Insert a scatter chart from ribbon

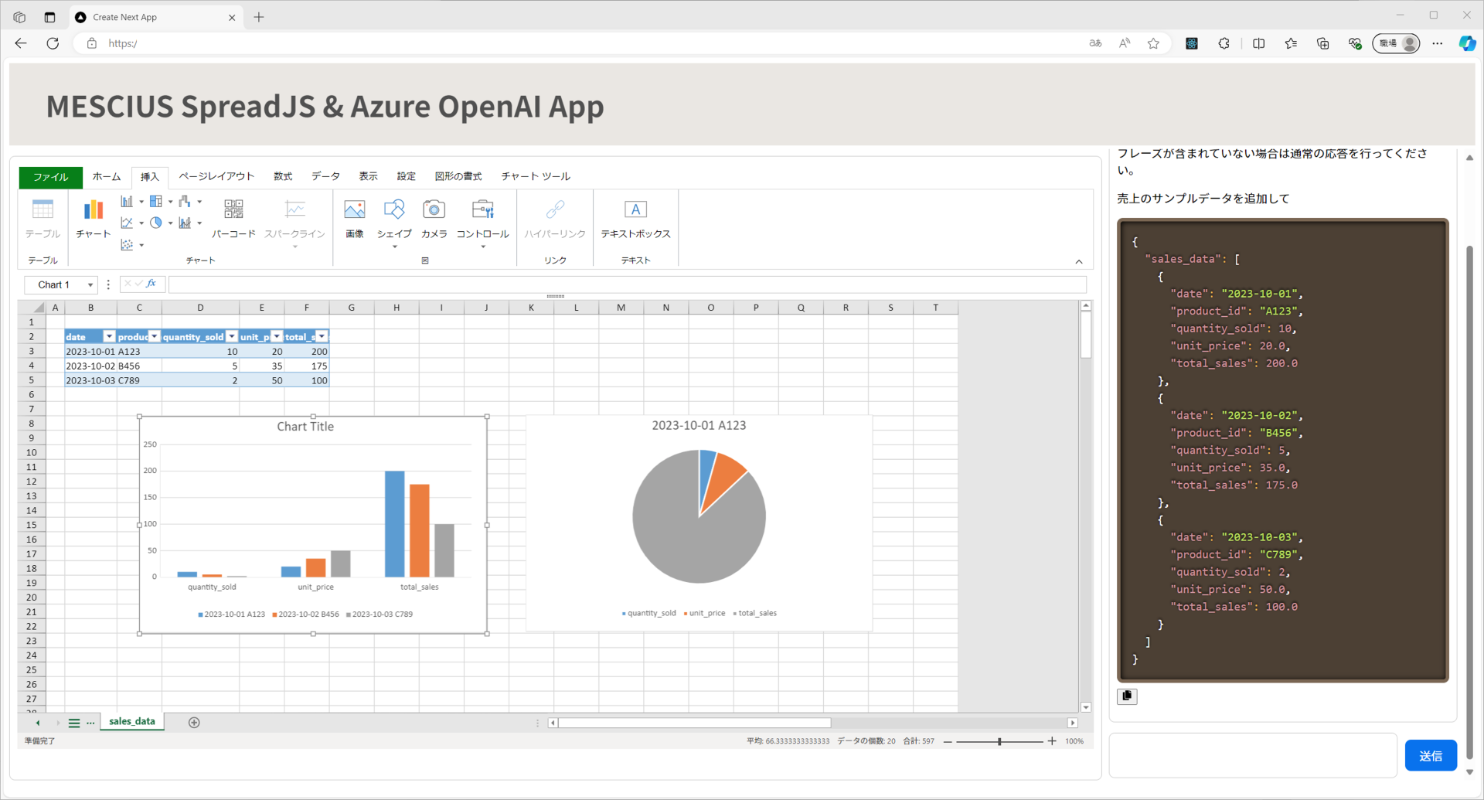click(127, 245)
